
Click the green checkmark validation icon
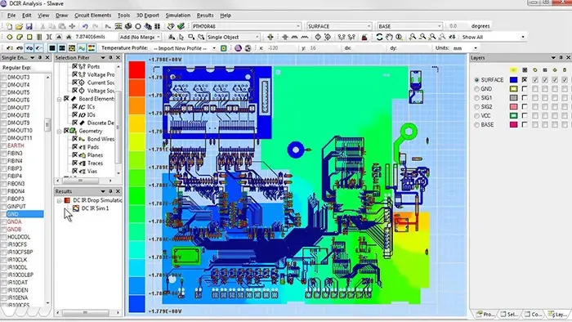(181, 26)
